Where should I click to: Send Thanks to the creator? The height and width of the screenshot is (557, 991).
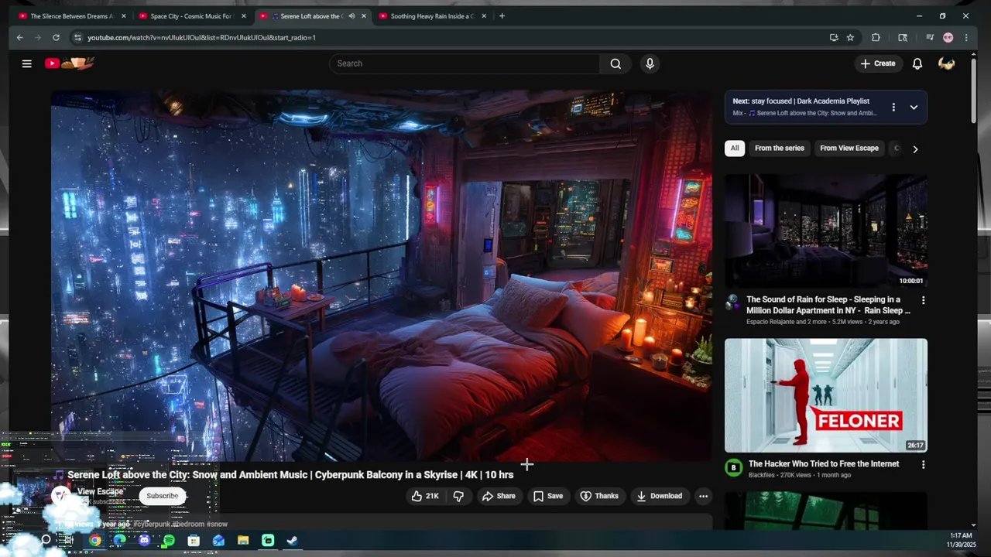coord(599,496)
